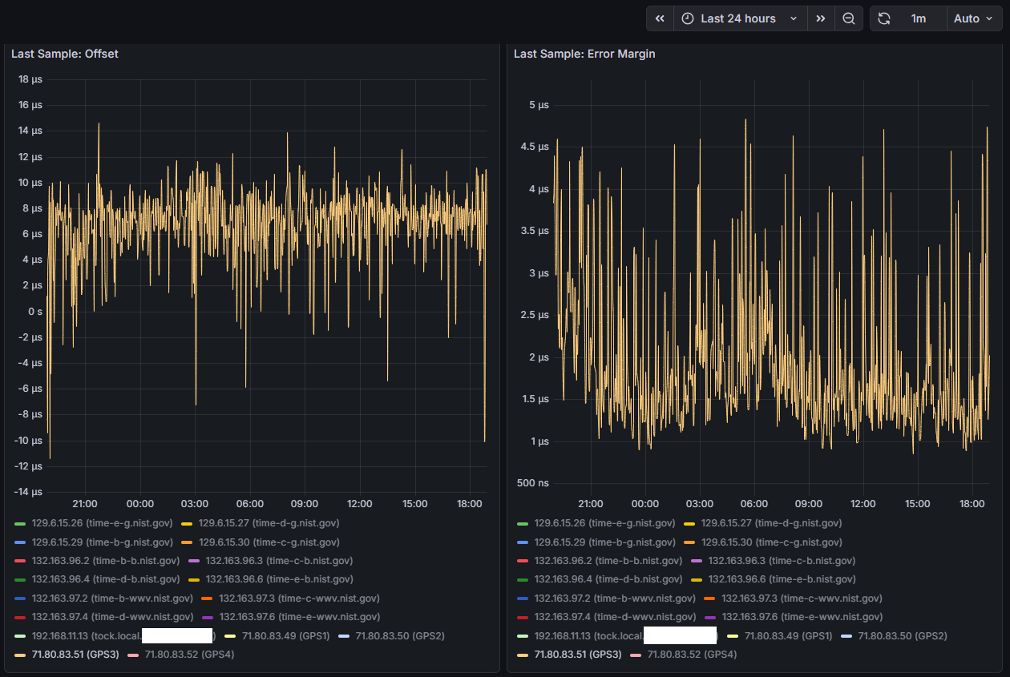This screenshot has height=677, width=1010.
Task: Toggle 129.6.15.29 time-b-g series in Offset legend
Action: coord(102,542)
